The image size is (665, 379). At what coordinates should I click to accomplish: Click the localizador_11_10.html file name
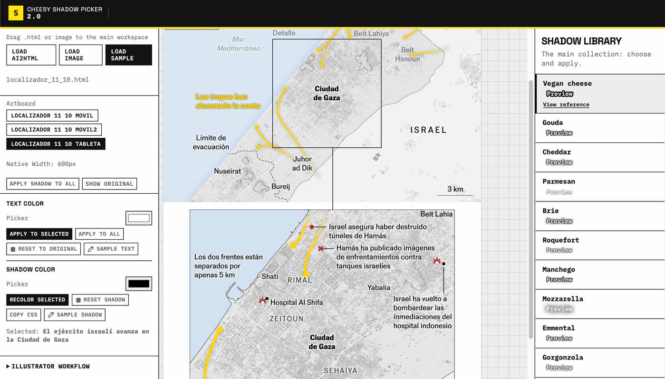(x=48, y=80)
